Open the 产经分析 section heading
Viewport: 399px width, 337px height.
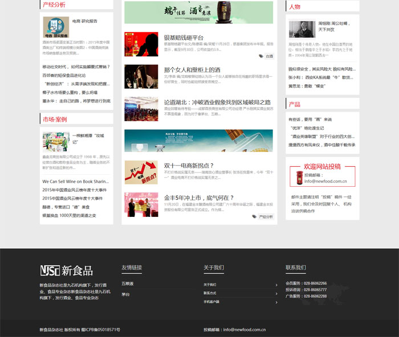[54, 5]
